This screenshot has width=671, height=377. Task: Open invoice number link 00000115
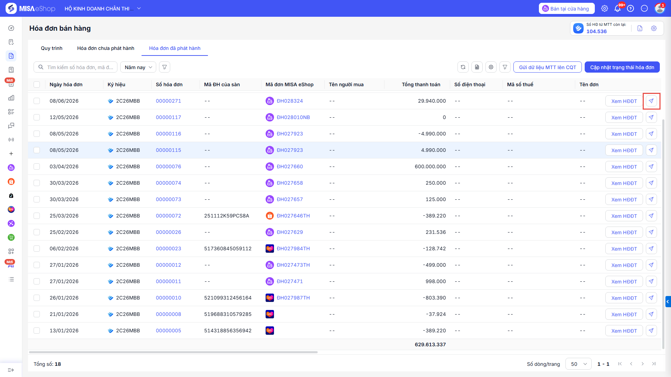point(168,150)
